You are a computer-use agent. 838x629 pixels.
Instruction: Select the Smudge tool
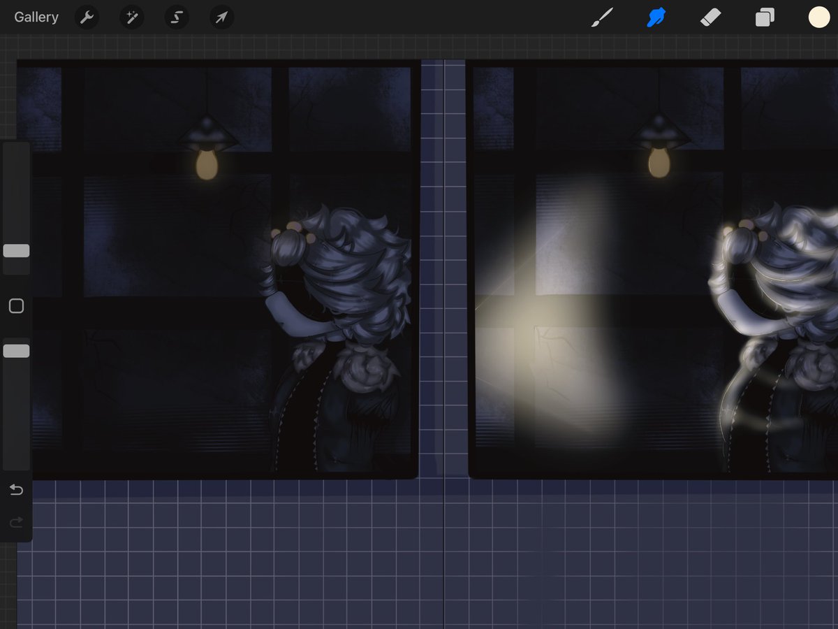pyautogui.click(x=656, y=17)
